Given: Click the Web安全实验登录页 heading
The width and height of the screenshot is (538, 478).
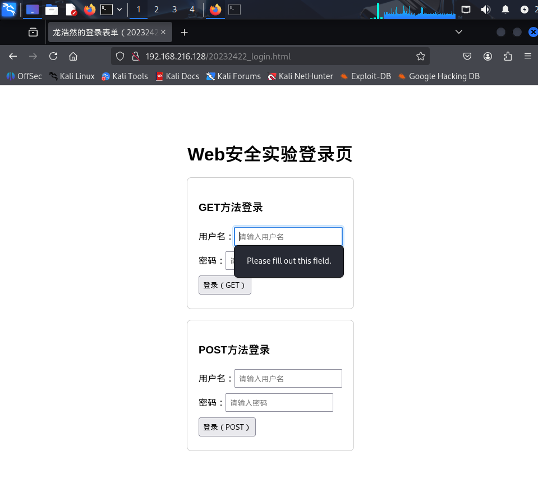Looking at the screenshot, I should coord(270,154).
